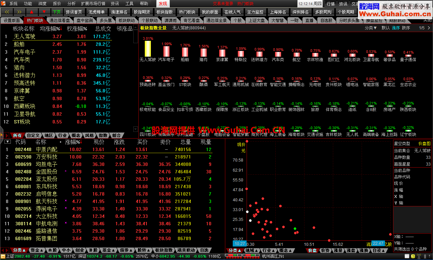
Task: Switch to the 设置版面 tab
Action: [12, 20]
